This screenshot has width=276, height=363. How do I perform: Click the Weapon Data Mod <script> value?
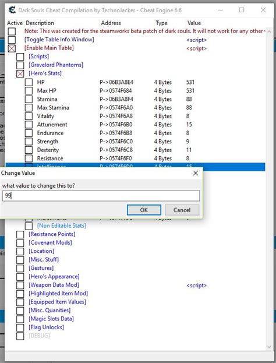pos(196,286)
